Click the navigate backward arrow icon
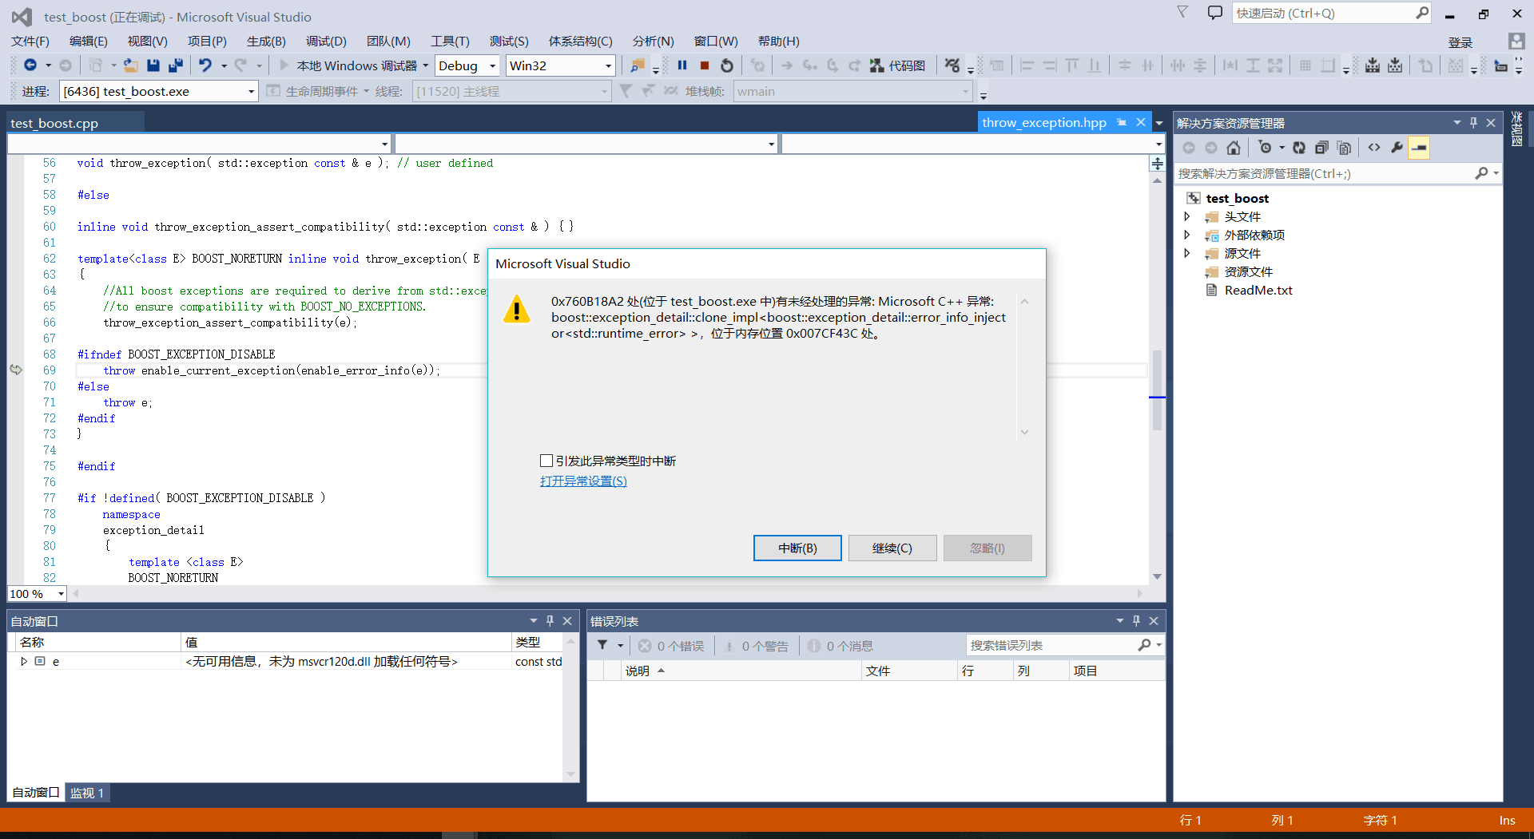The width and height of the screenshot is (1534, 839). 30,65
